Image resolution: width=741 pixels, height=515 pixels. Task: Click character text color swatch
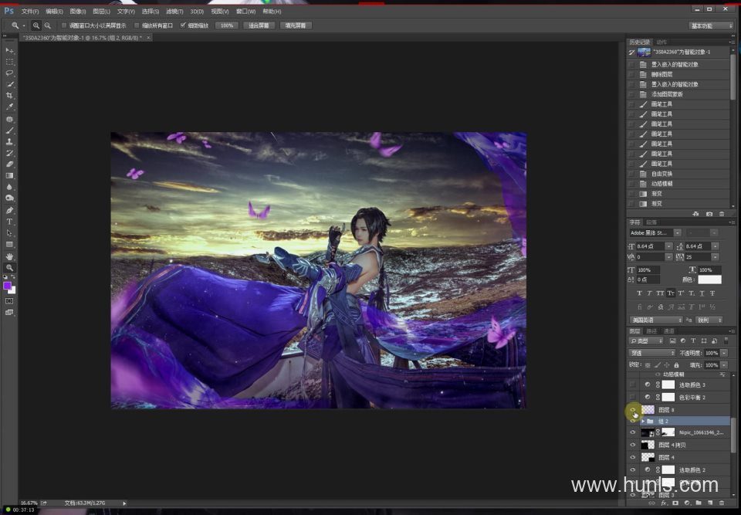click(x=709, y=280)
